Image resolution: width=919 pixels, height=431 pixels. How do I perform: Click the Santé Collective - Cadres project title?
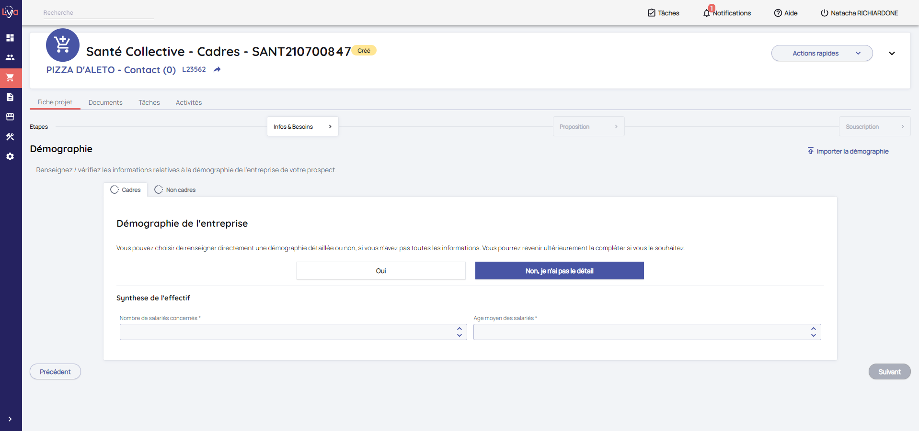pos(218,51)
